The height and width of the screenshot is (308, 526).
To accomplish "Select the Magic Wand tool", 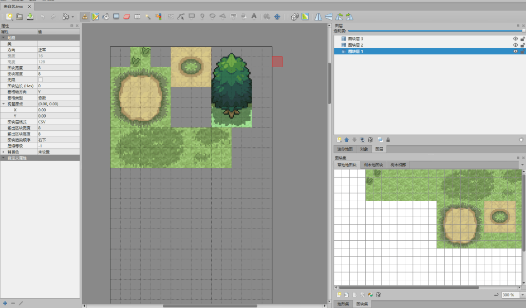I will click(147, 16).
